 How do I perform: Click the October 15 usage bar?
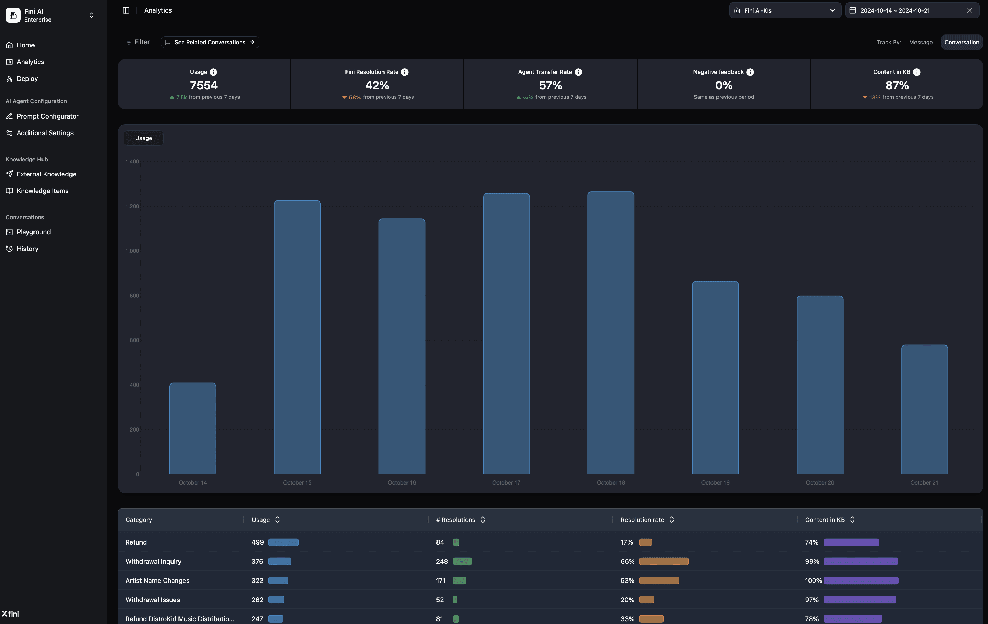coord(297,337)
